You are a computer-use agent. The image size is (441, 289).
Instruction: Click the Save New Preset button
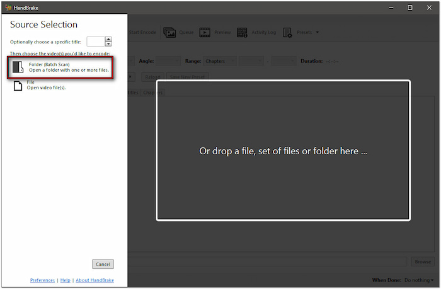[x=187, y=77]
